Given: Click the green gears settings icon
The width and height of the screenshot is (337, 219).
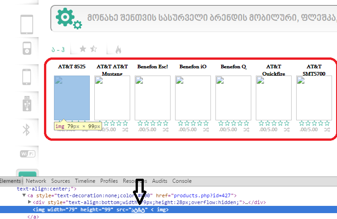Looking at the screenshot, I should tap(69, 19).
